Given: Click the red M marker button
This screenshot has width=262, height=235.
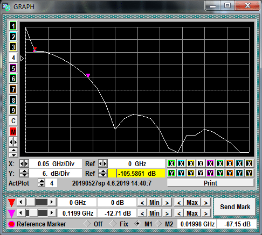Looking at the screenshot, I should tap(13, 132).
